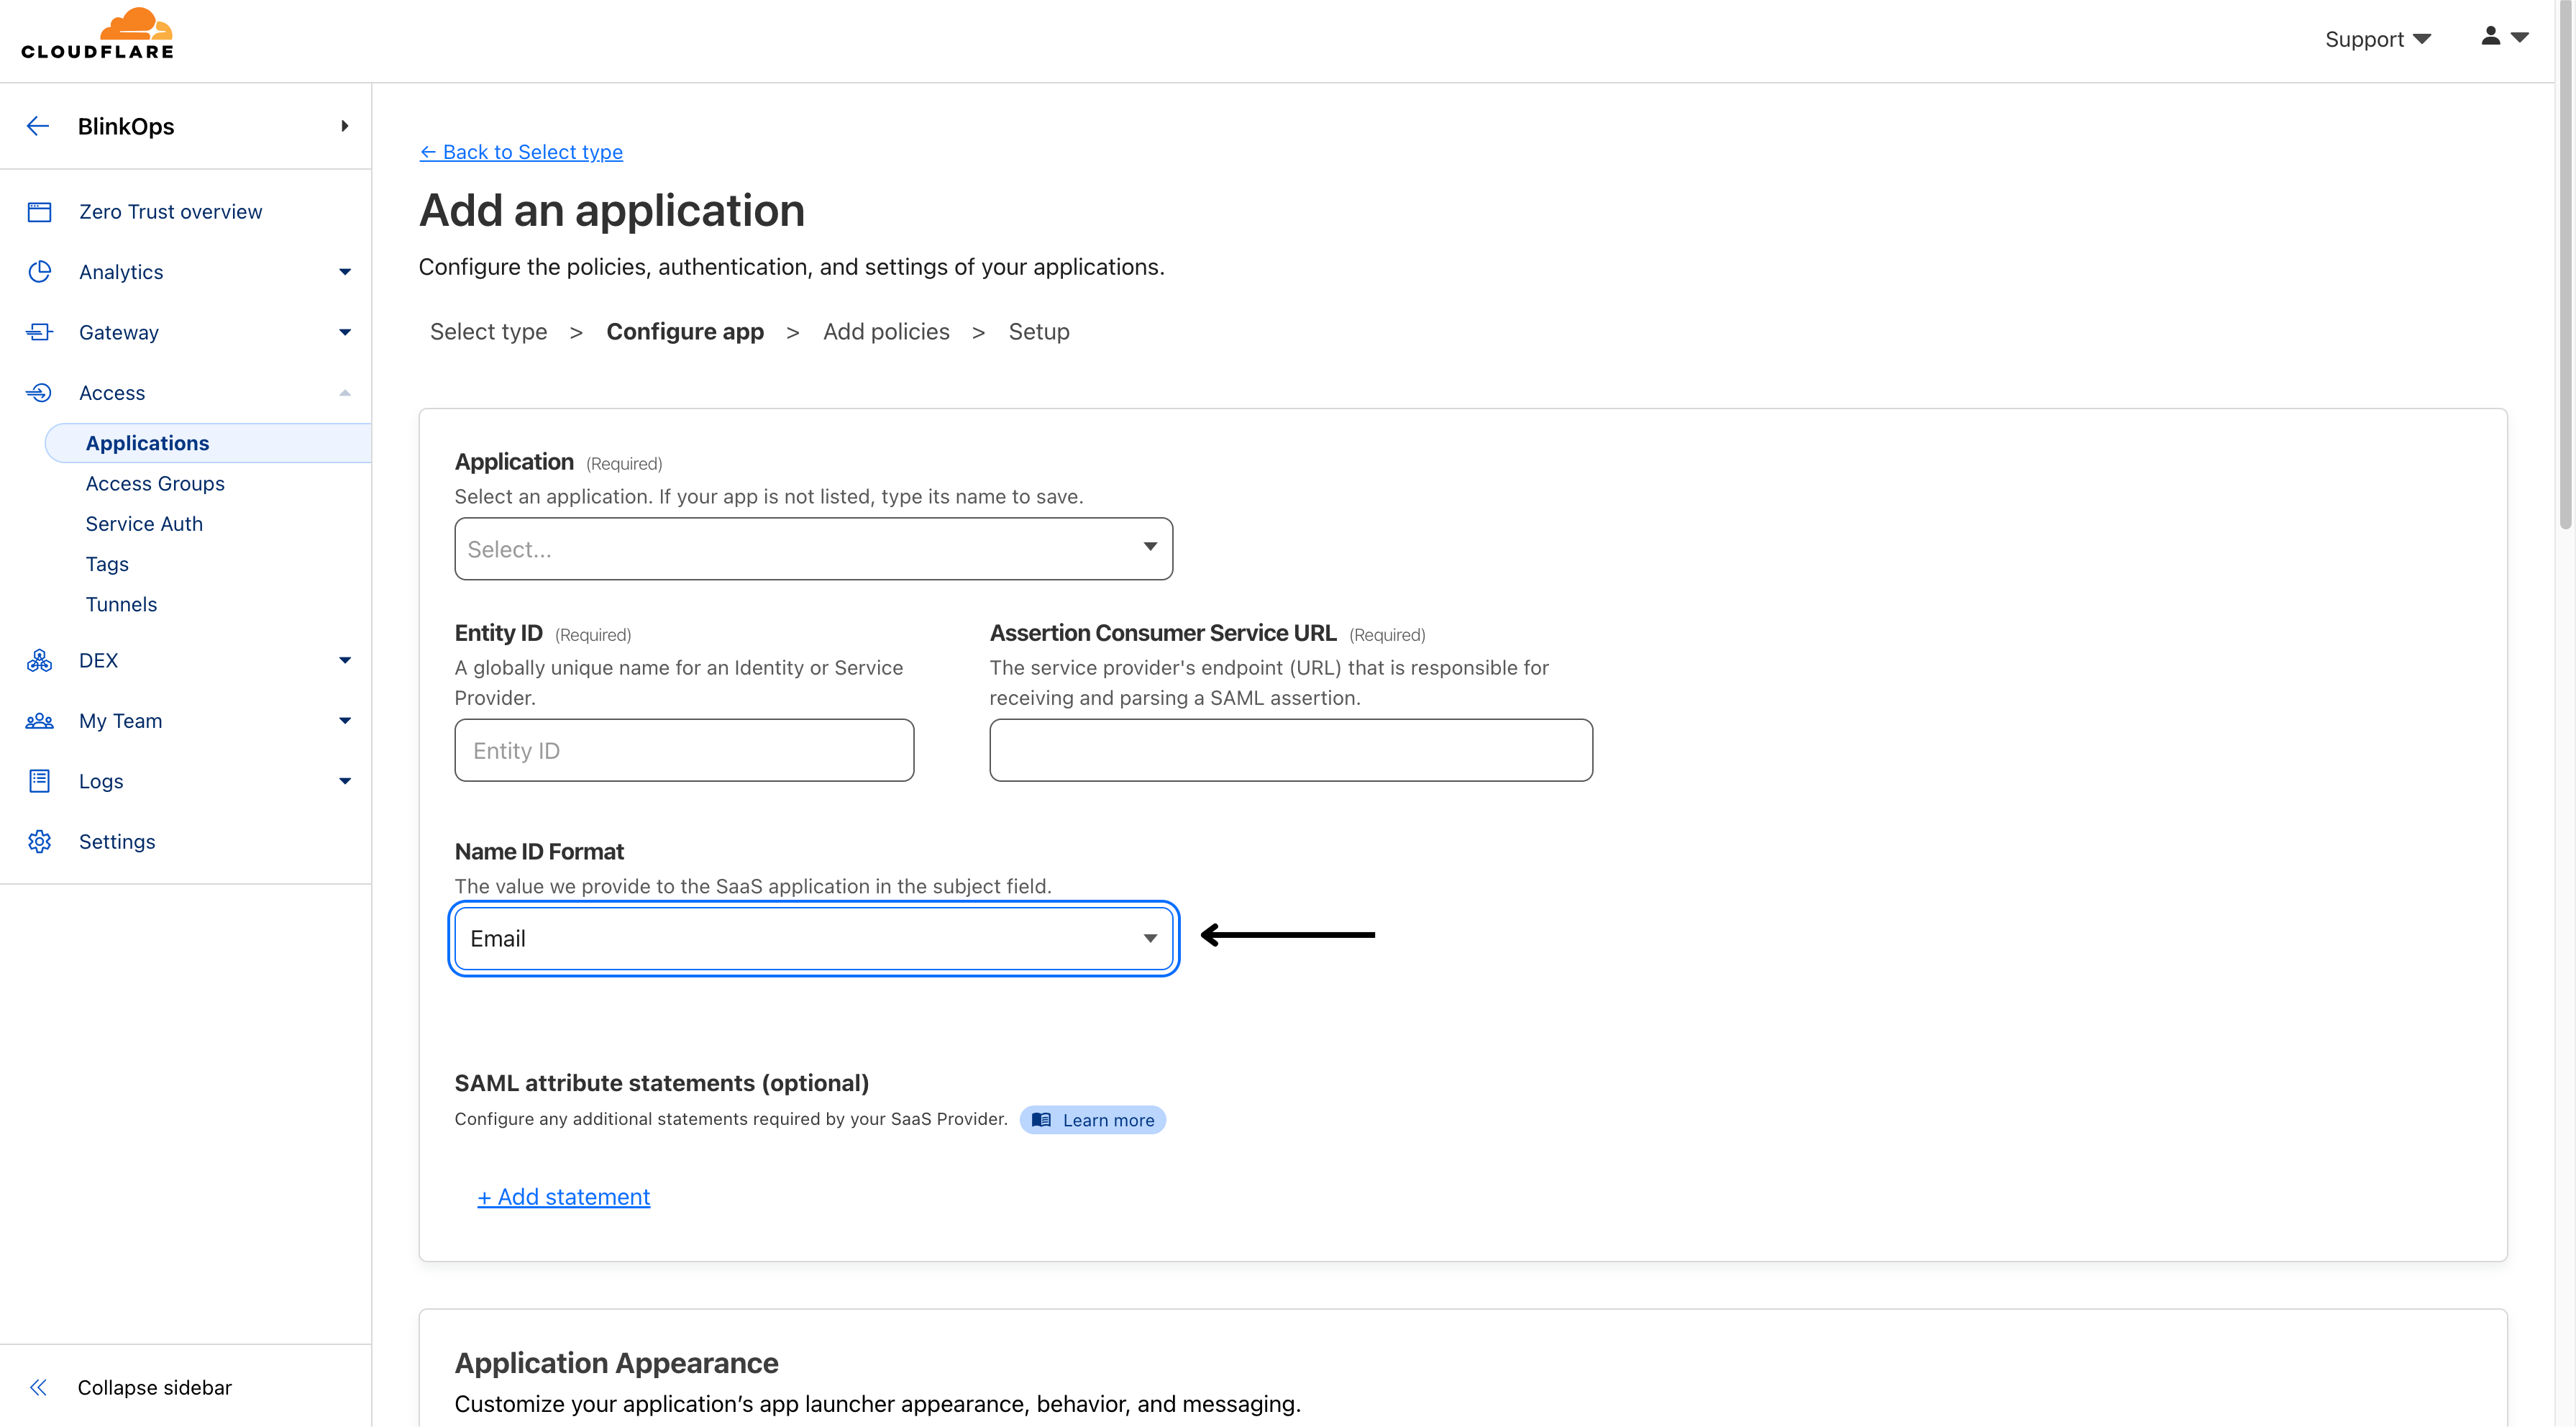Click Collapse sidebar label

coord(155,1387)
